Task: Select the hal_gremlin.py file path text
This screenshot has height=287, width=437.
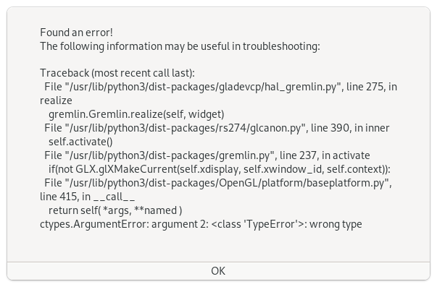Action: 205,87
